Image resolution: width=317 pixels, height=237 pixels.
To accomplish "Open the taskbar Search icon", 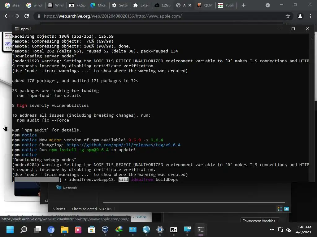I will pos(24,230).
